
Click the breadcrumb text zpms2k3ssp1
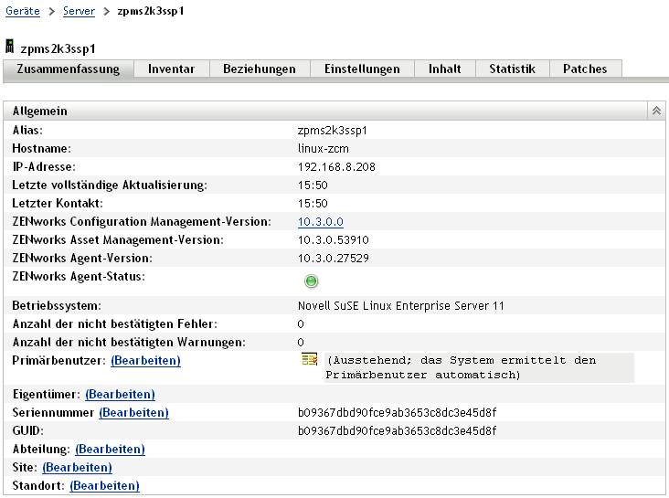pos(151,11)
